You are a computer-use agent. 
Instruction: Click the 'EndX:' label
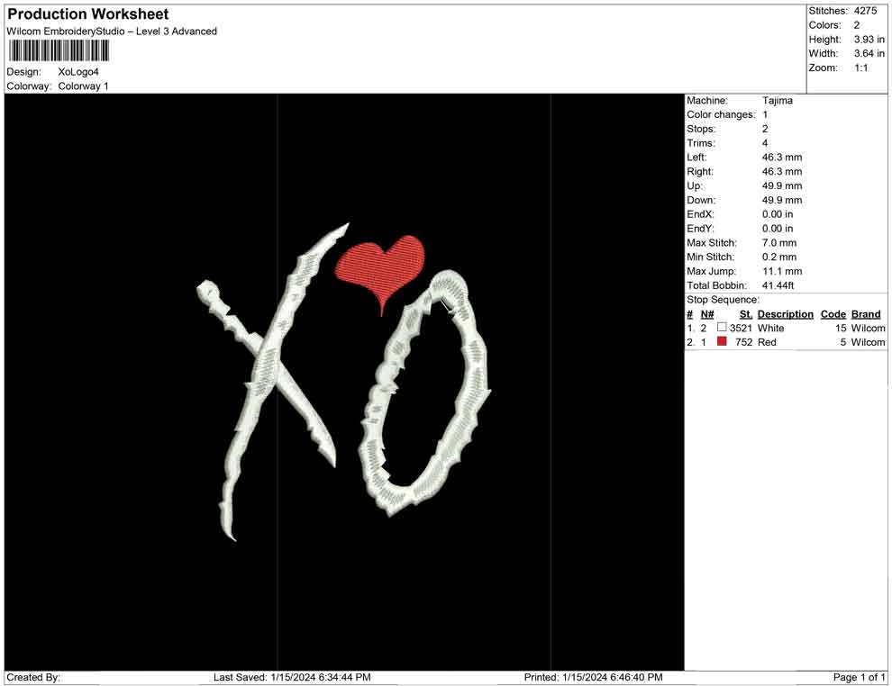(x=700, y=214)
